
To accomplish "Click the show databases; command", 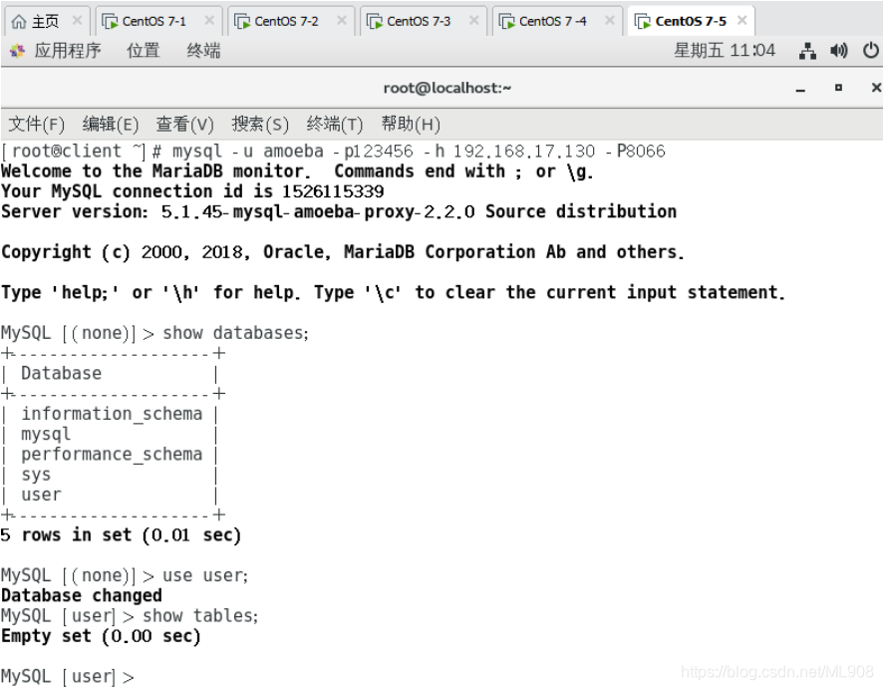I will (x=235, y=333).
